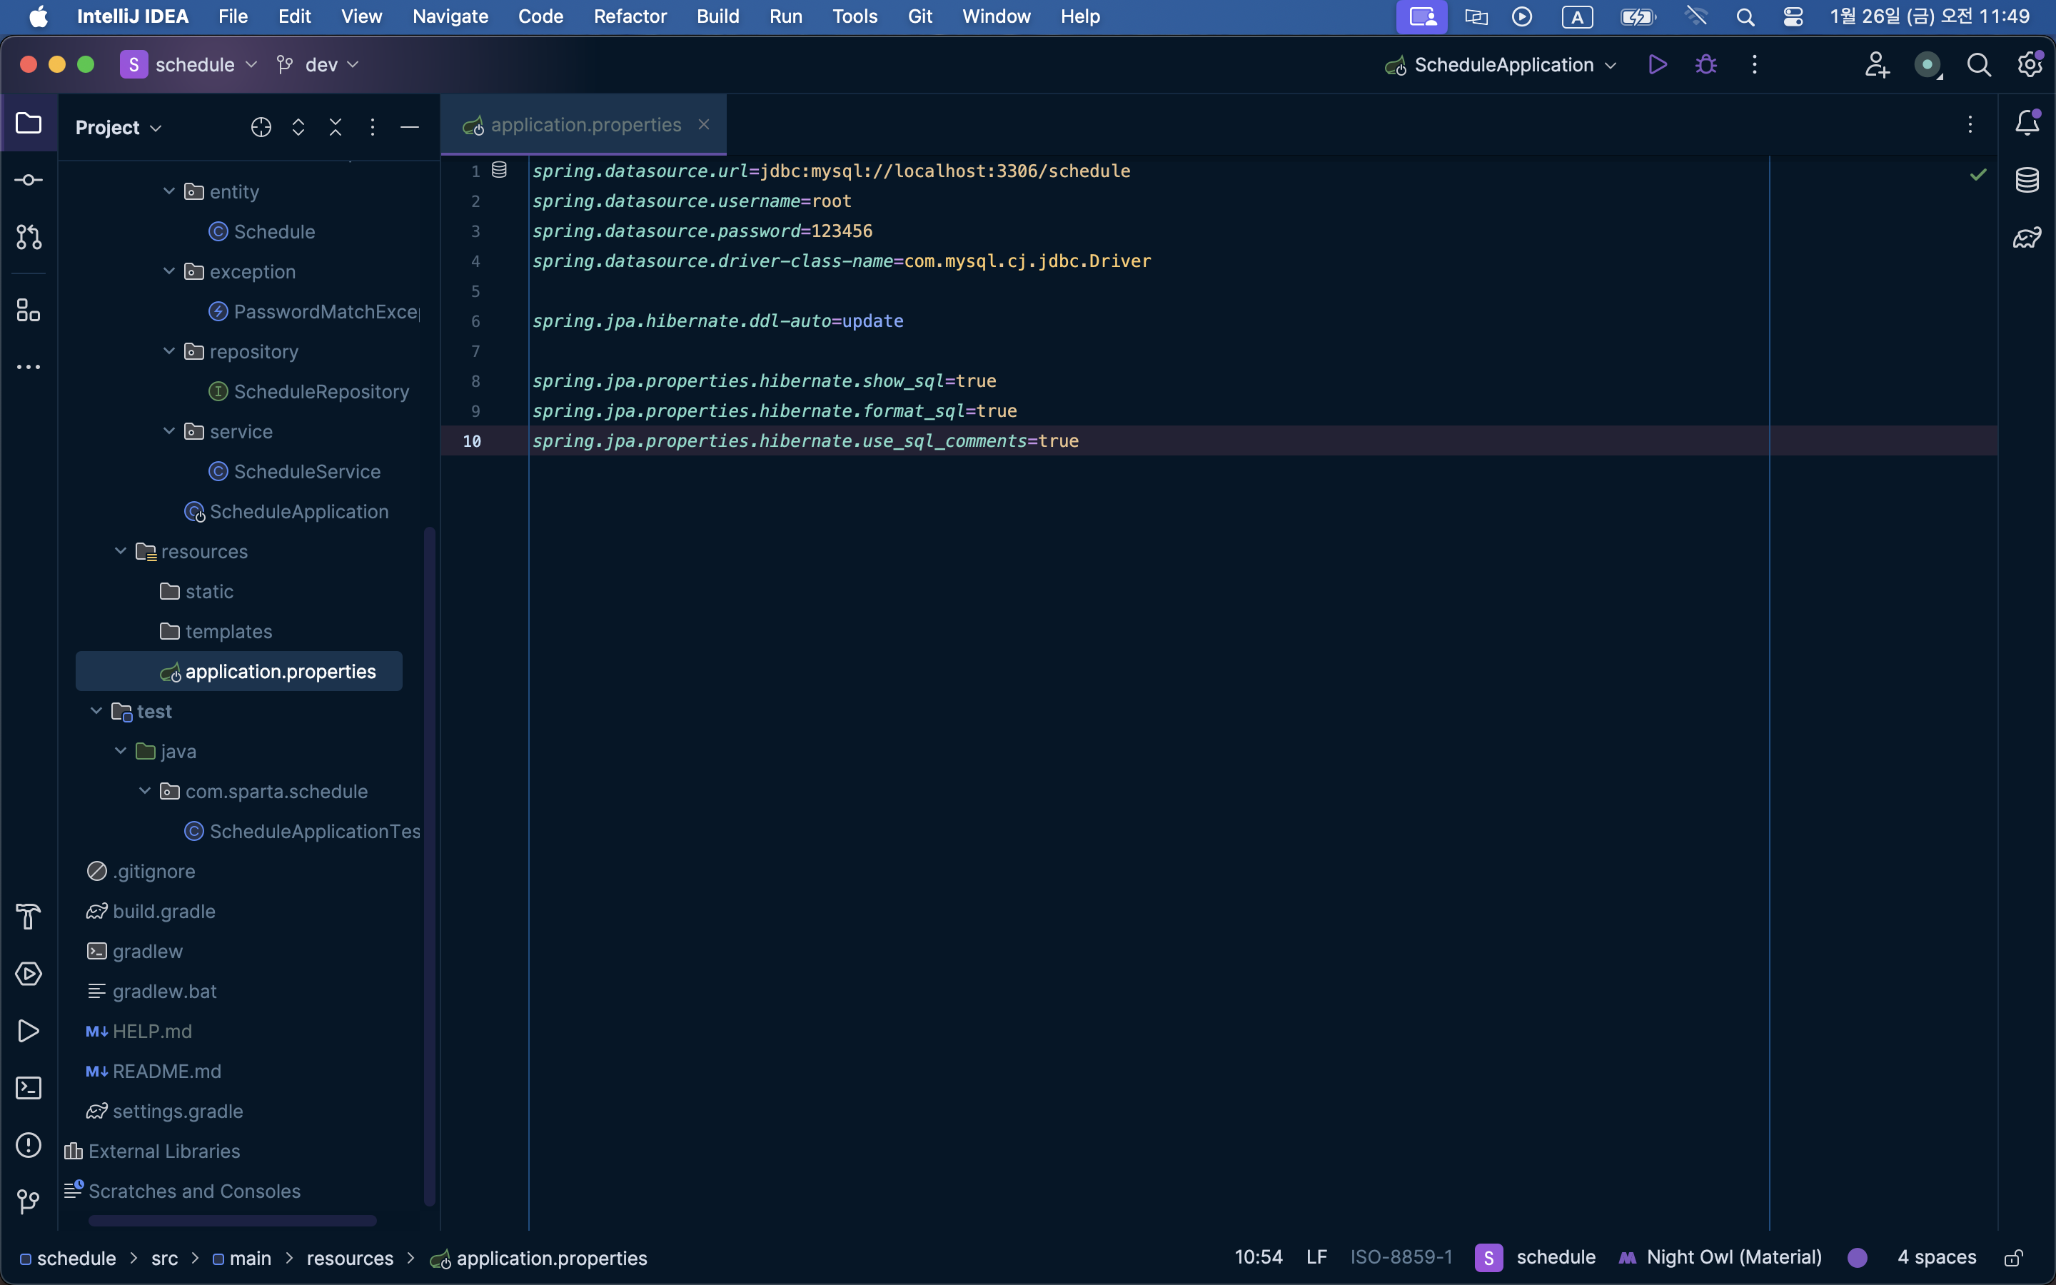Open the Terminal tool window
Screen dimensions: 2056x1285
[x=28, y=1088]
